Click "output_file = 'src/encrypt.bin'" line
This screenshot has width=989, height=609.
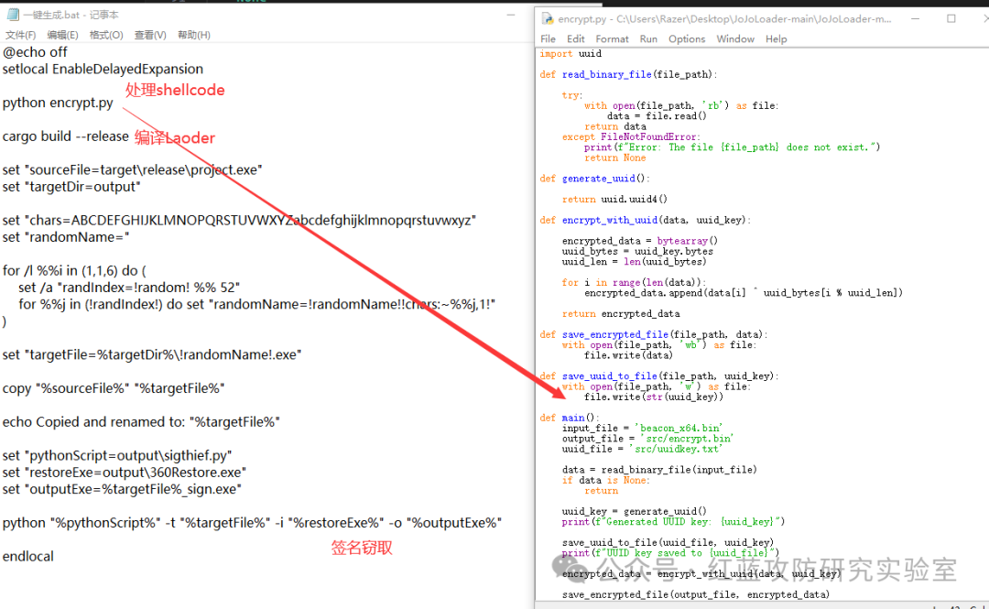click(647, 439)
